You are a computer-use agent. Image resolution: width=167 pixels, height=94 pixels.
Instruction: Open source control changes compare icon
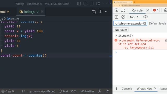tap(94, 11)
